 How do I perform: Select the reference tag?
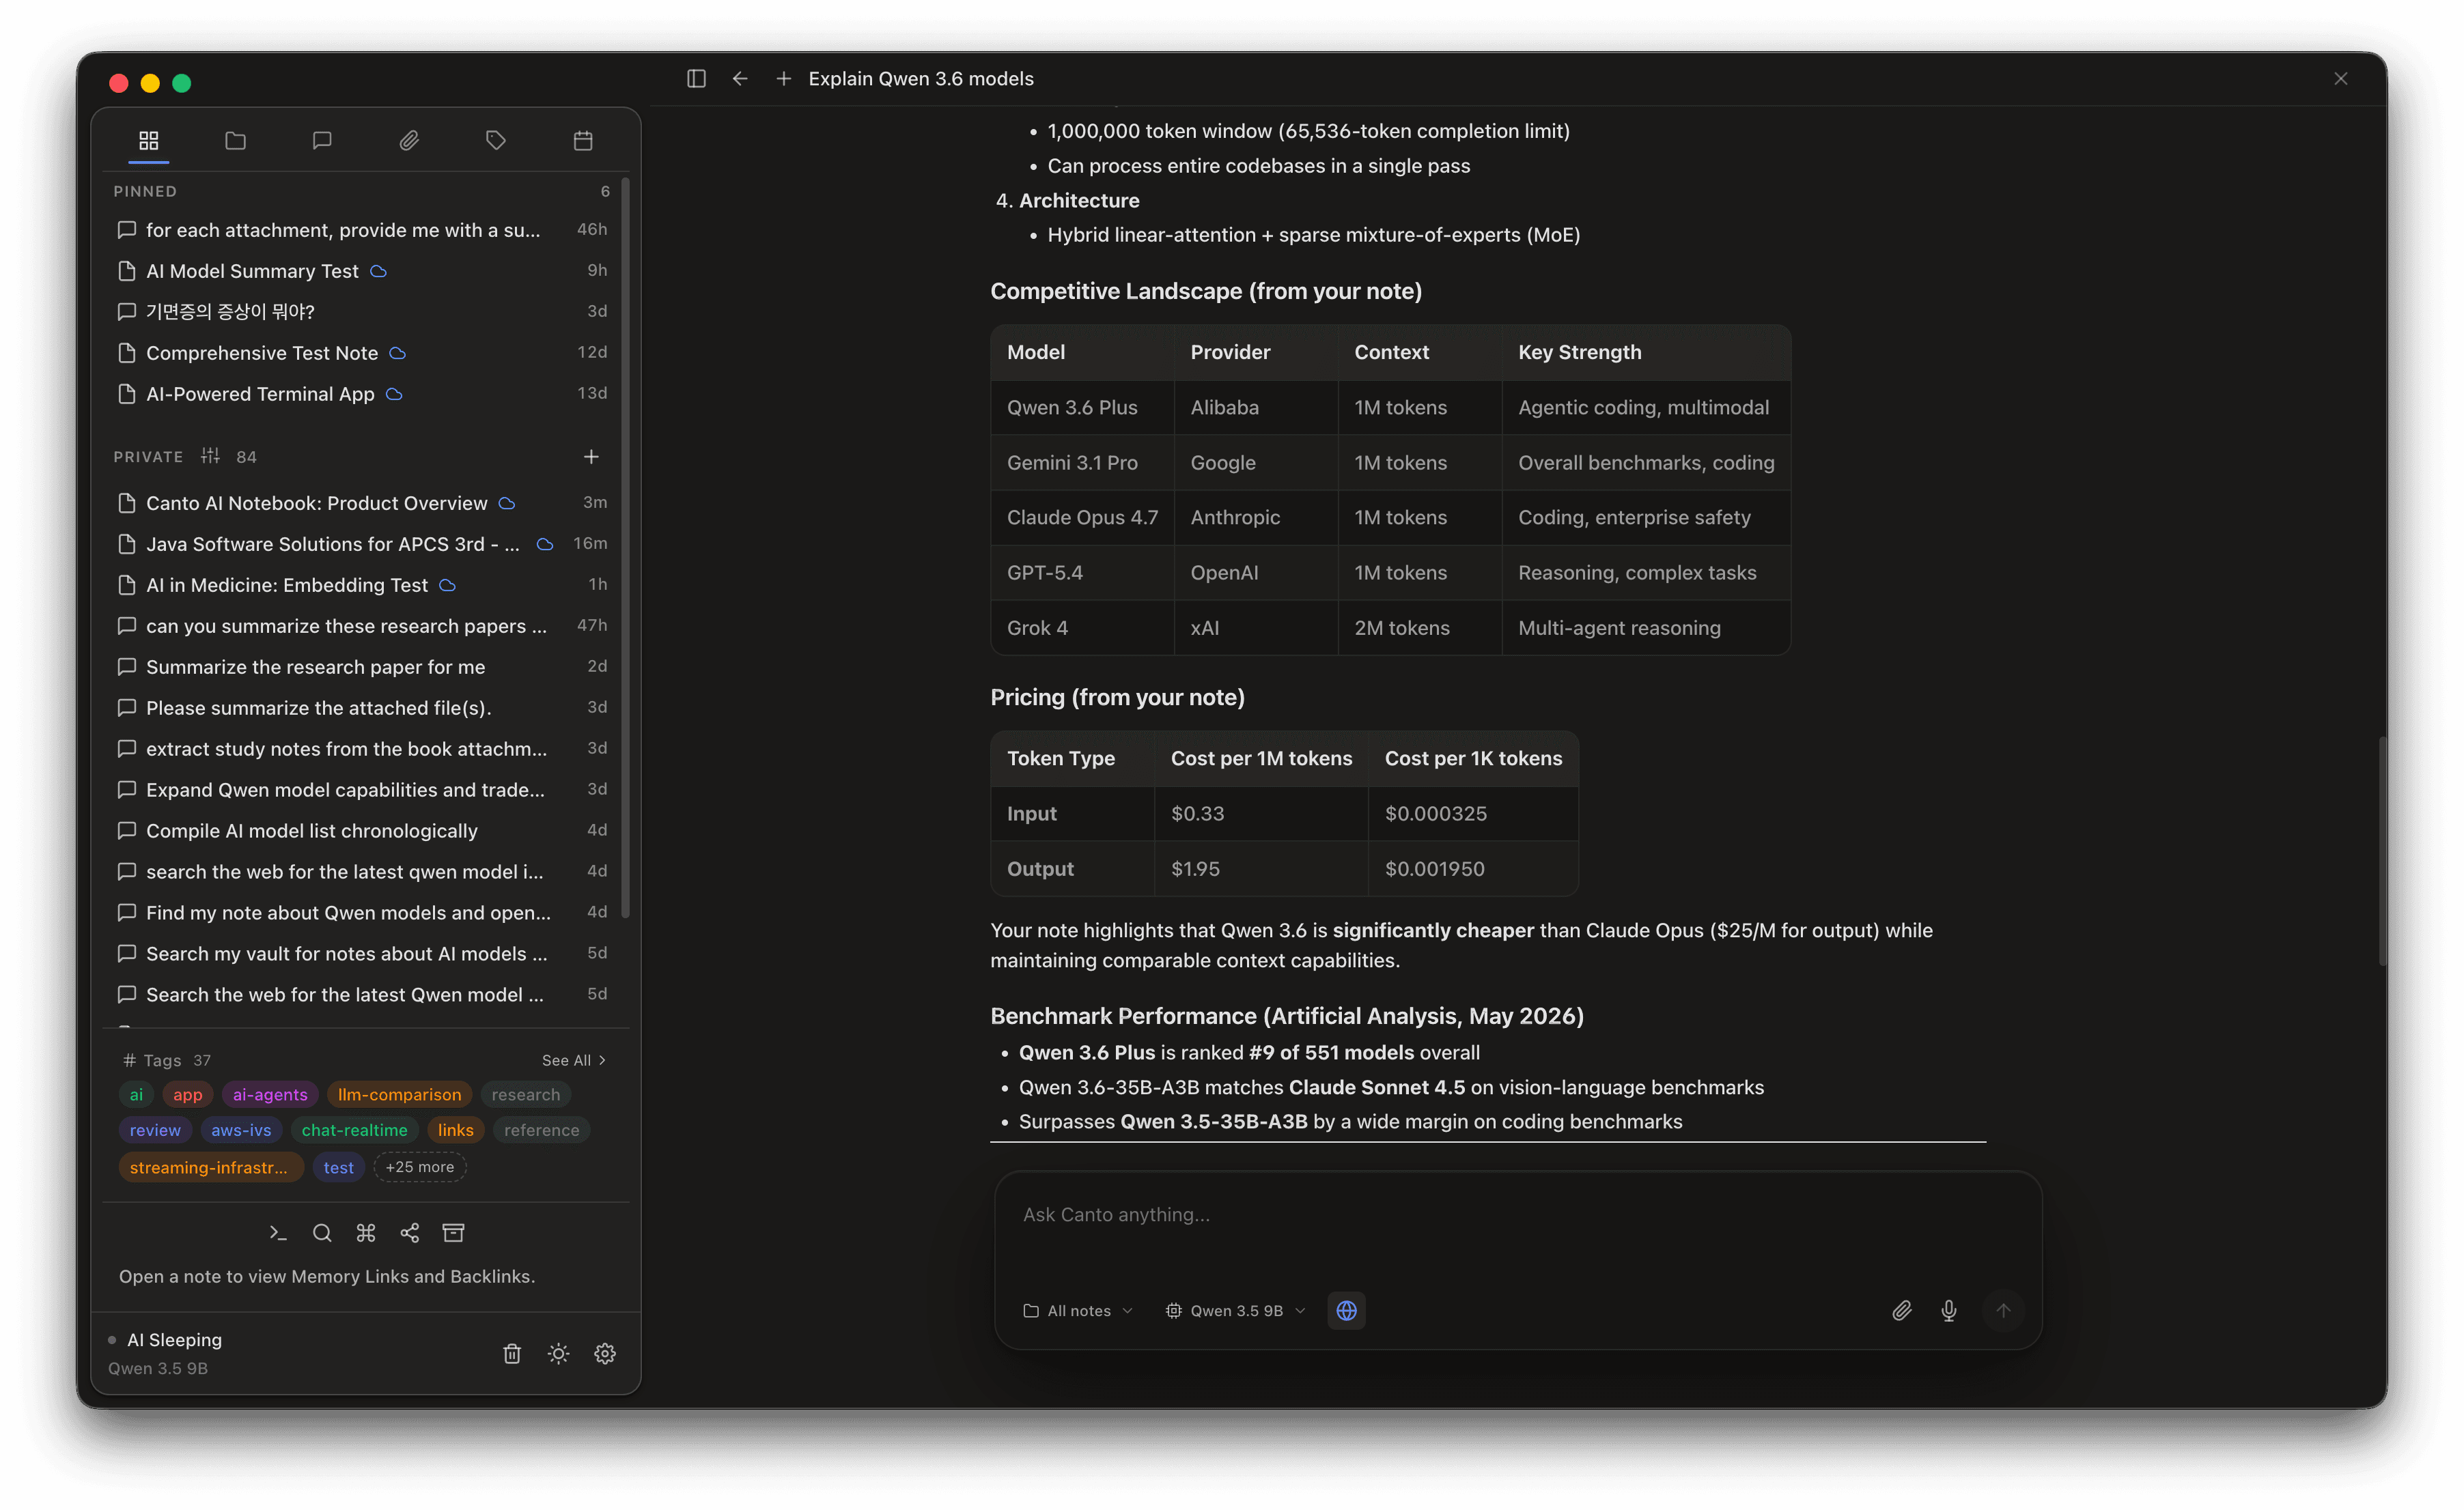coord(542,1130)
